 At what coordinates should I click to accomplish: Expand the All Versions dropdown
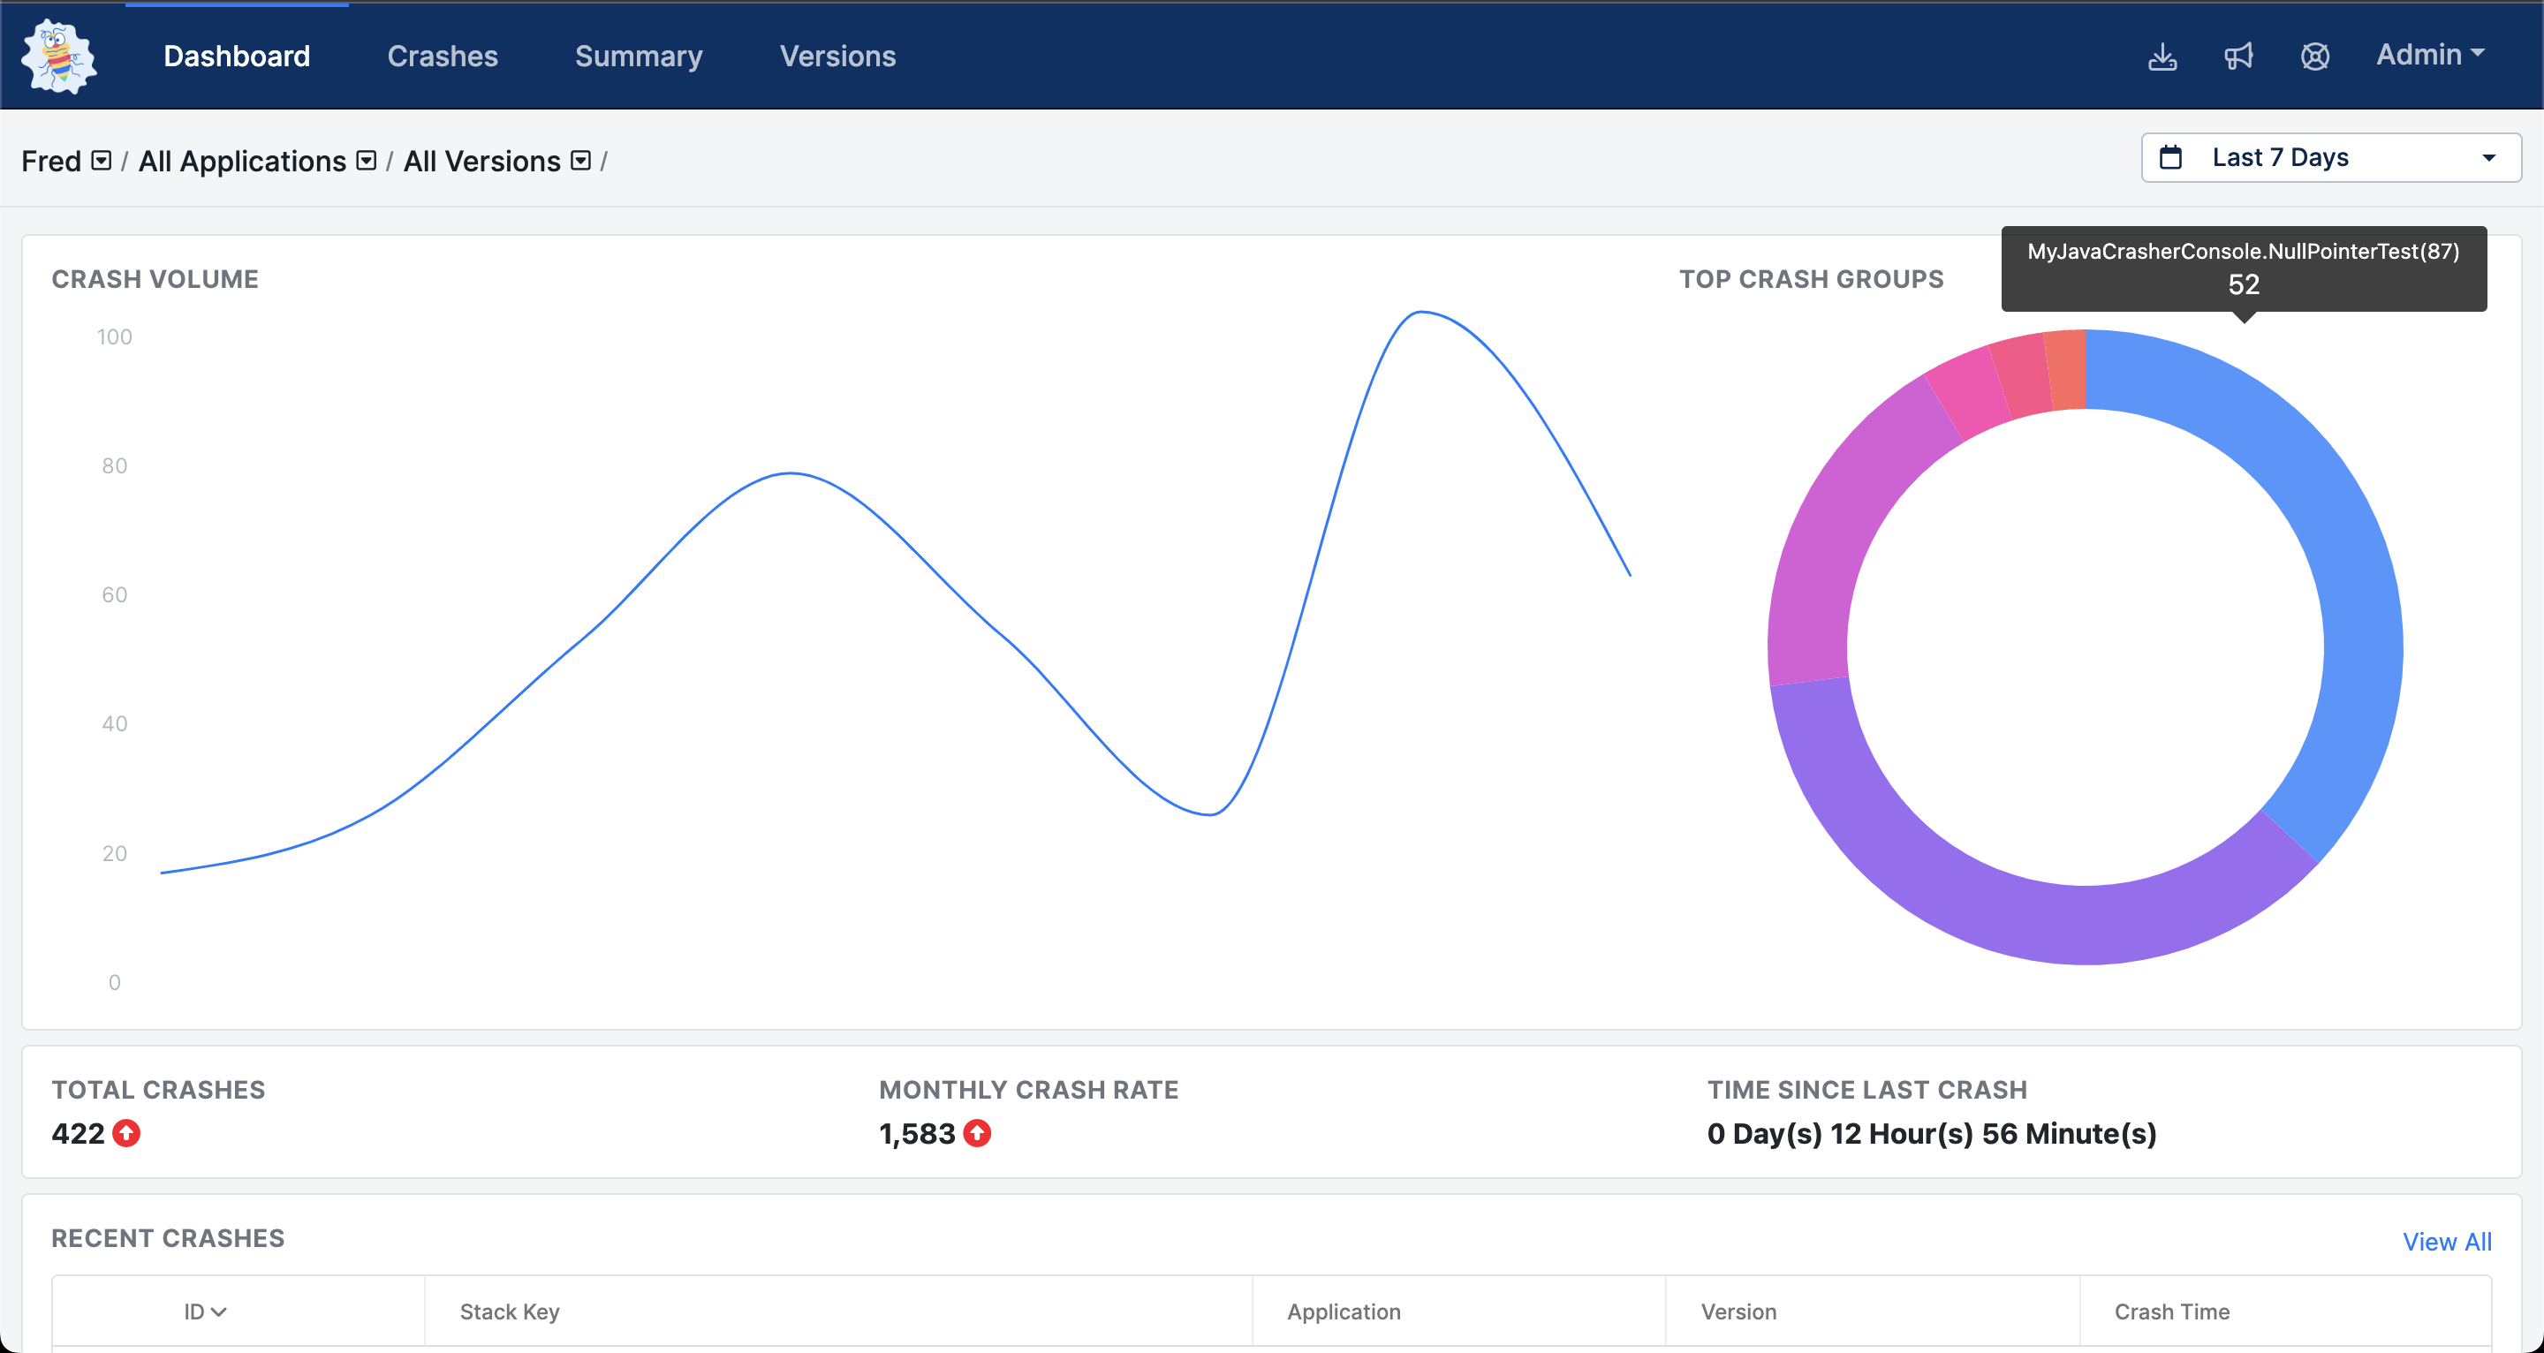pyautogui.click(x=580, y=161)
